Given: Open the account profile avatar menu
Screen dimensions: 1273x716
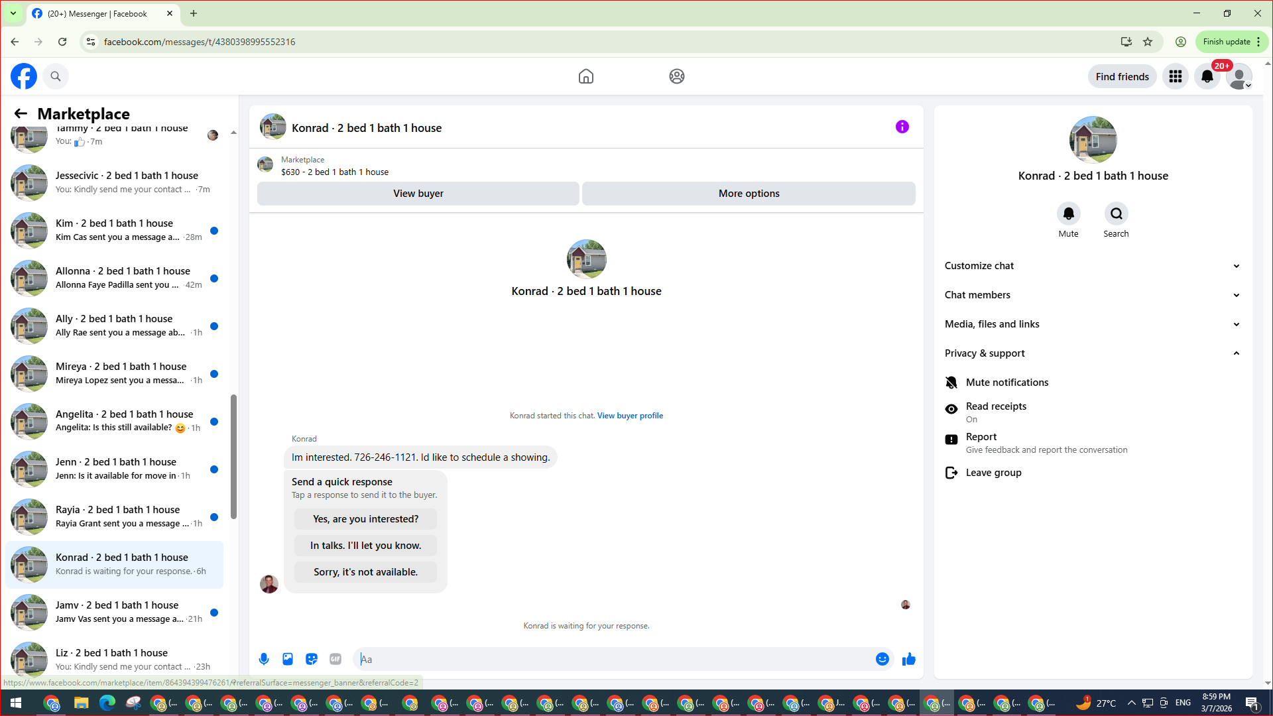Looking at the screenshot, I should coord(1239,76).
